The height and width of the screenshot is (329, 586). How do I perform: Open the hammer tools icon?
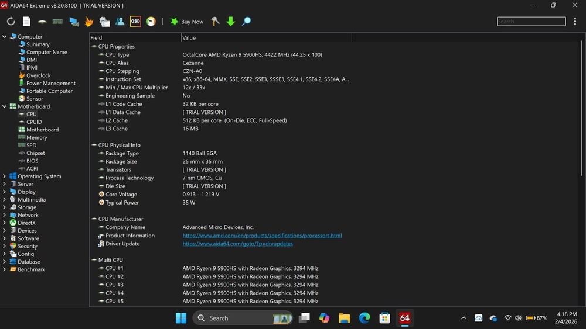(x=215, y=22)
